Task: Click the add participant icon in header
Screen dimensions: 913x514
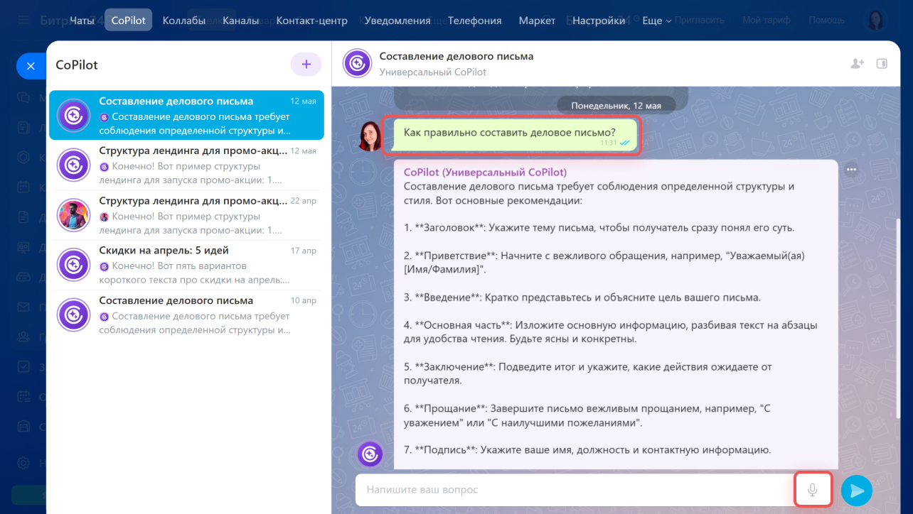Action: tap(858, 63)
